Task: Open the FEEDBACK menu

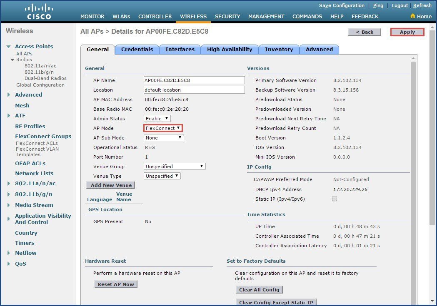Action: coord(365,17)
